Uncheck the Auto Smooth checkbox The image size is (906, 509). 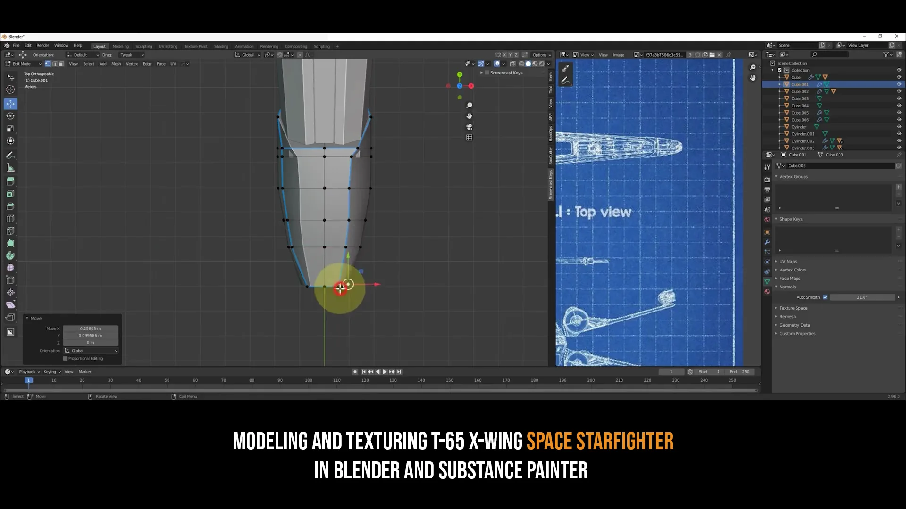825,297
